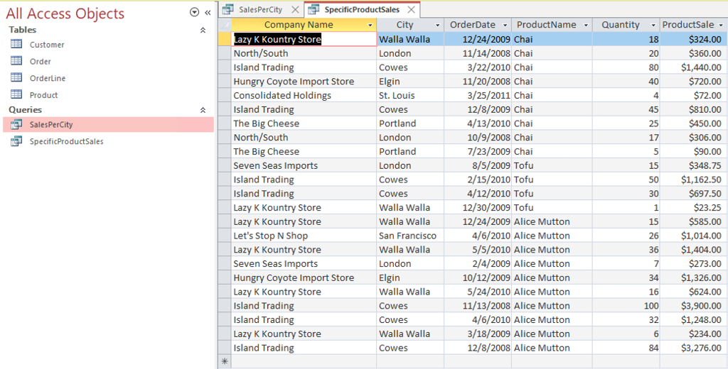Collapse the navigation pane with shutter button

tap(208, 13)
